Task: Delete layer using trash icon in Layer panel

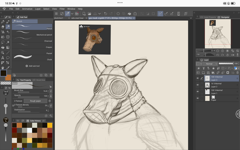Action: (237, 73)
